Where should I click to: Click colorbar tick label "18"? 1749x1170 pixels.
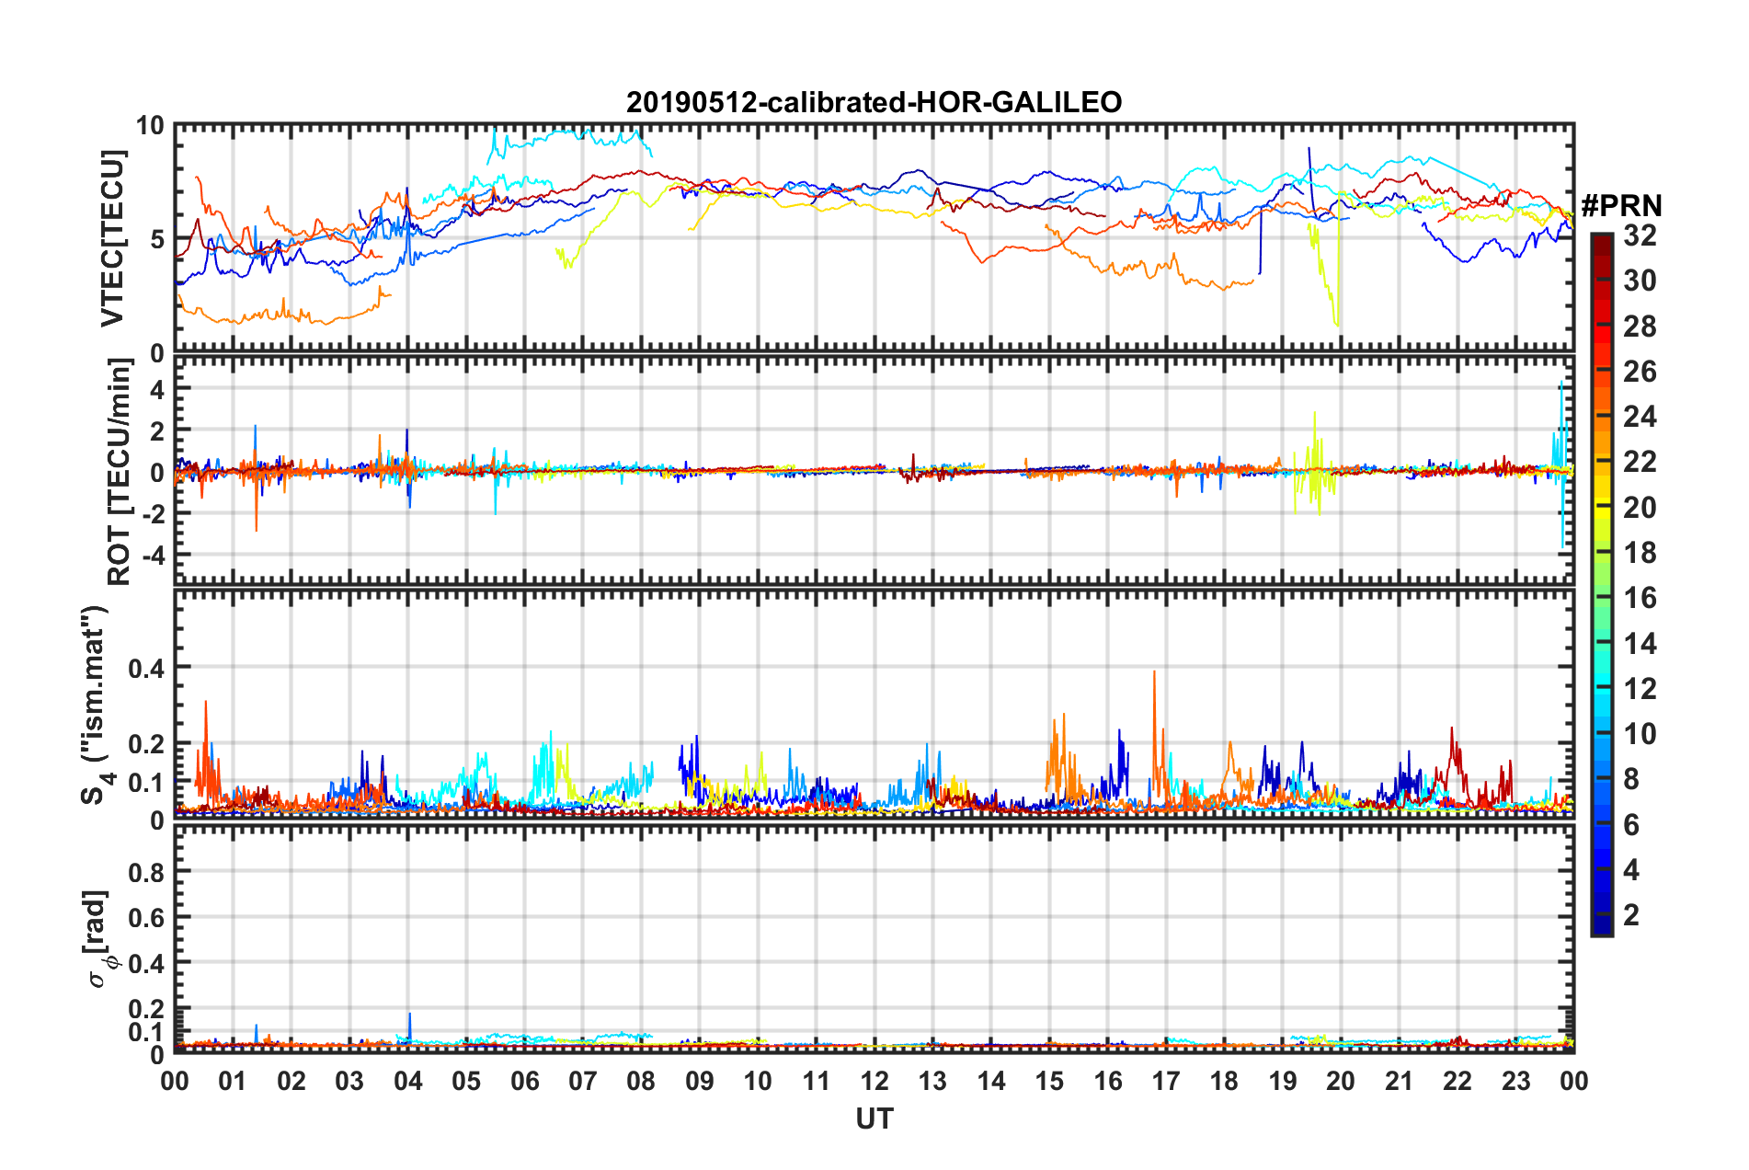pyautogui.click(x=1640, y=553)
